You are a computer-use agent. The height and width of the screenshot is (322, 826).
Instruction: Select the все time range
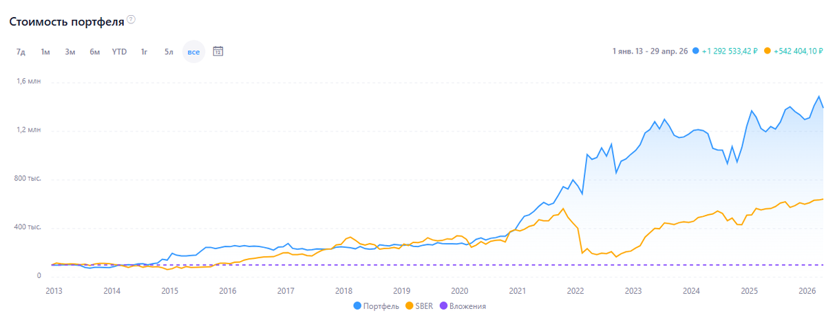tap(193, 51)
